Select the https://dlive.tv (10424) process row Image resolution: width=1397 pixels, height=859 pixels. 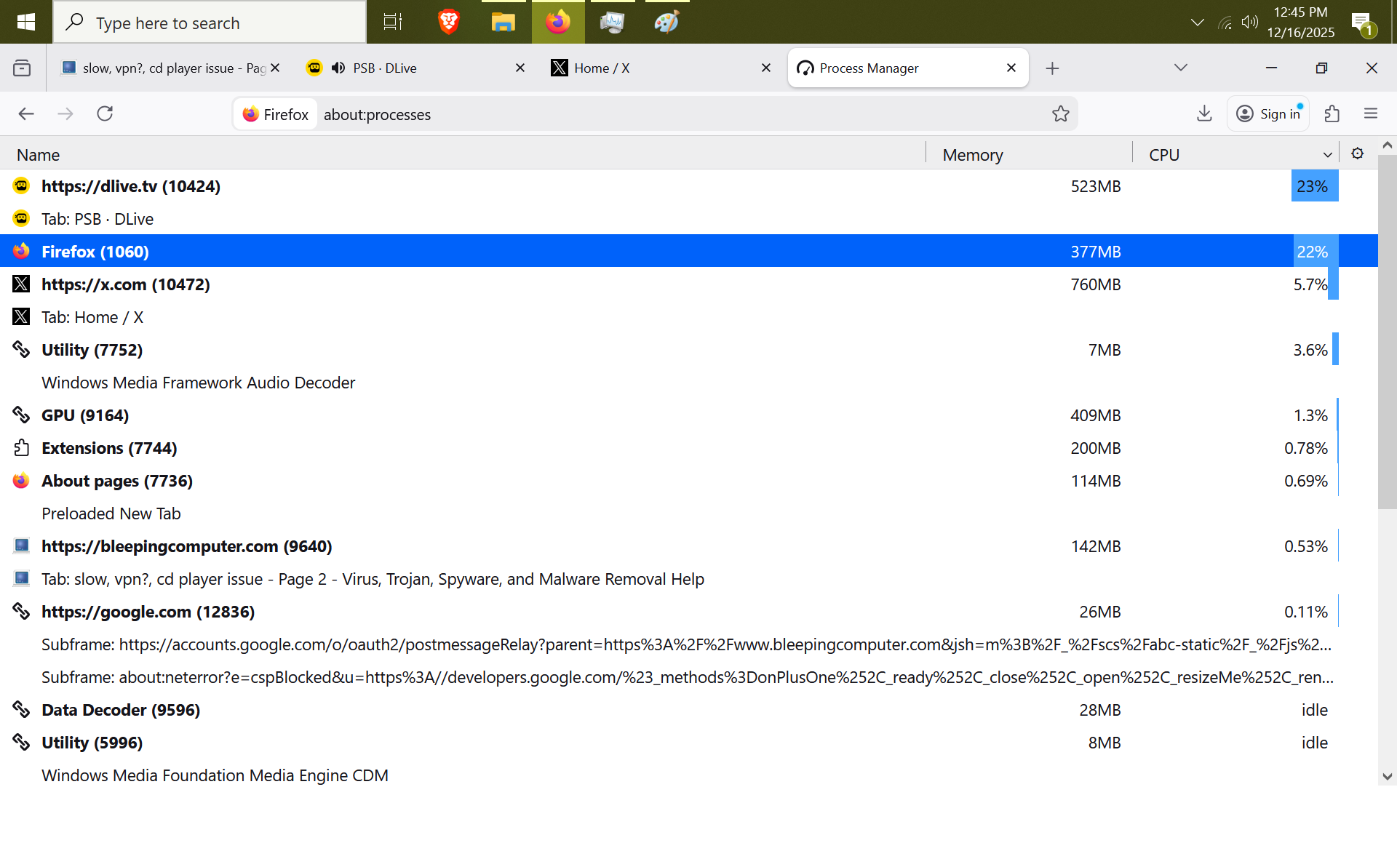pos(689,186)
